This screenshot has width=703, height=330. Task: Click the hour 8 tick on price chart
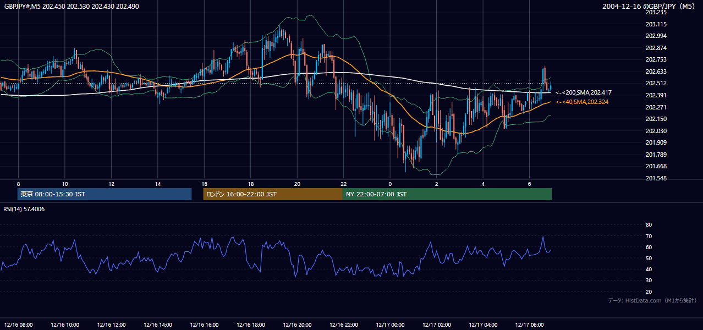point(18,184)
